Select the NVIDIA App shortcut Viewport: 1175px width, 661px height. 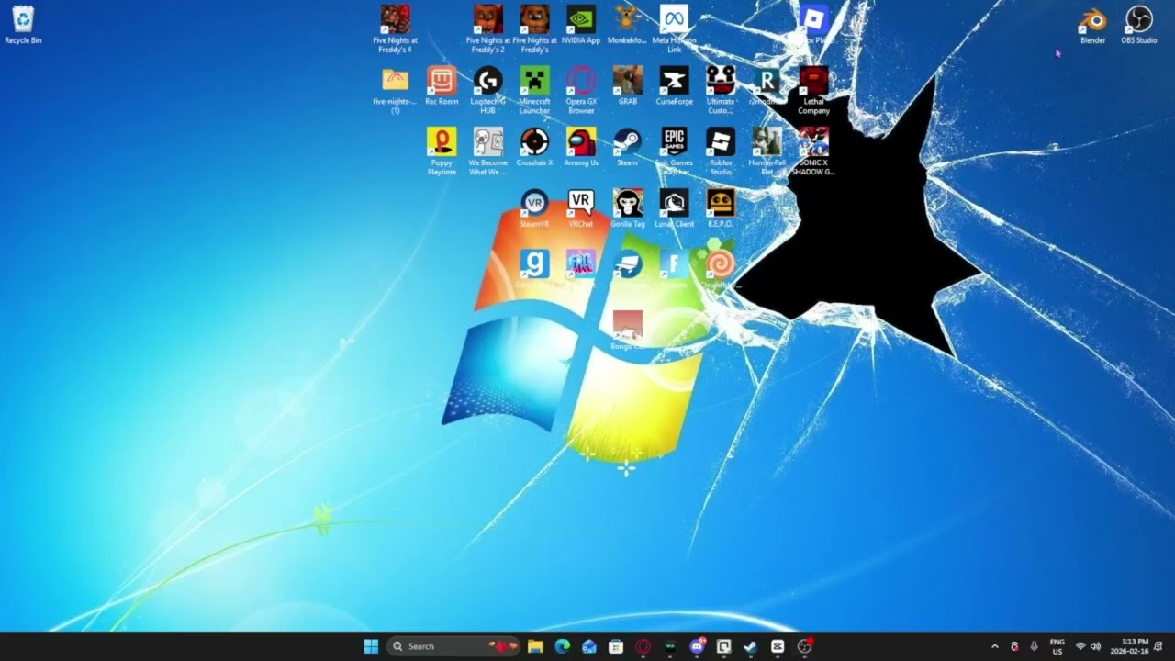(580, 25)
